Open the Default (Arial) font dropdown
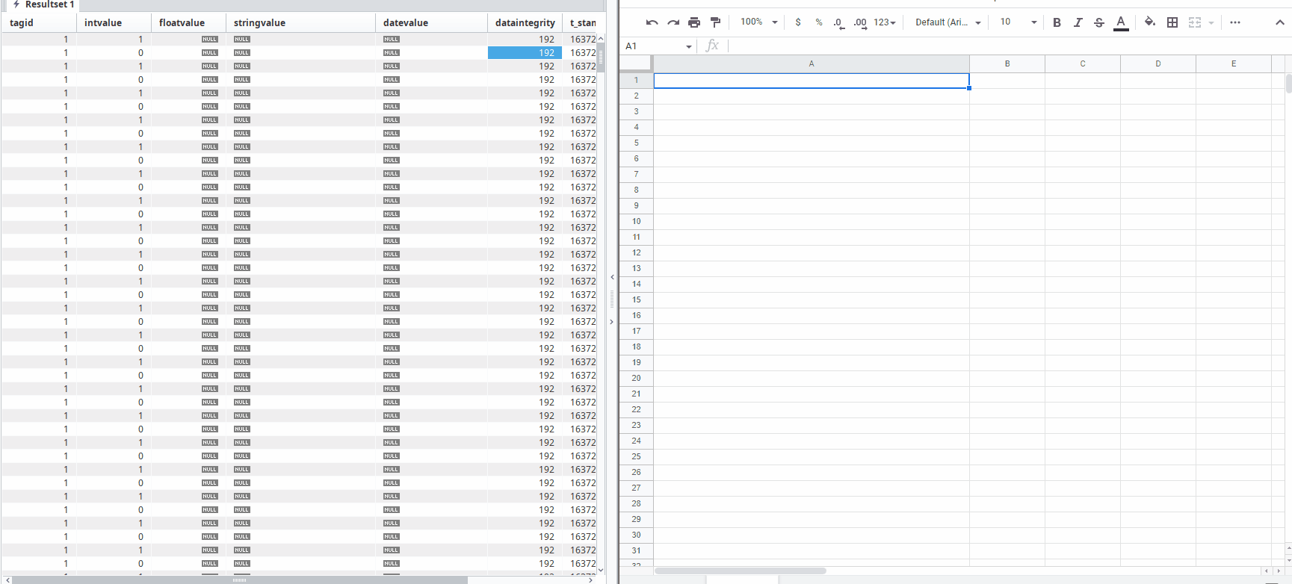 pyautogui.click(x=948, y=22)
